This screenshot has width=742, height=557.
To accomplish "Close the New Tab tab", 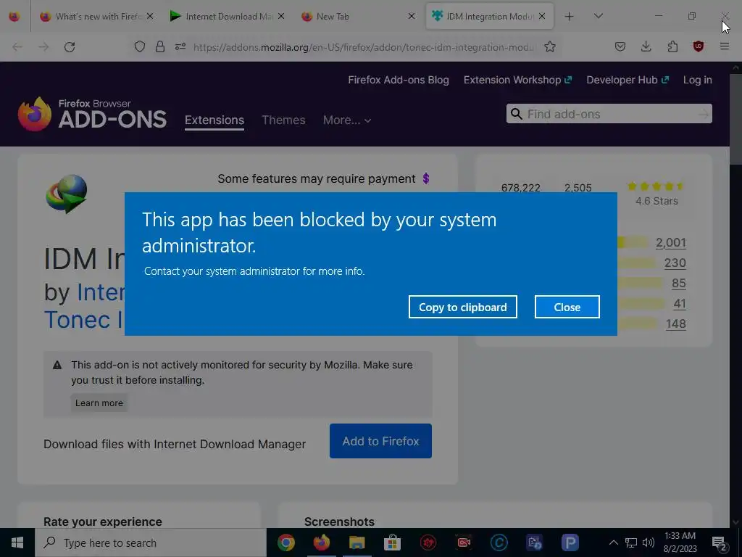I will click(x=412, y=16).
